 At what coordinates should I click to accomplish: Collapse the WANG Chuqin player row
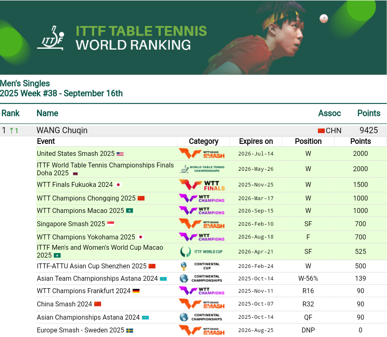193,131
